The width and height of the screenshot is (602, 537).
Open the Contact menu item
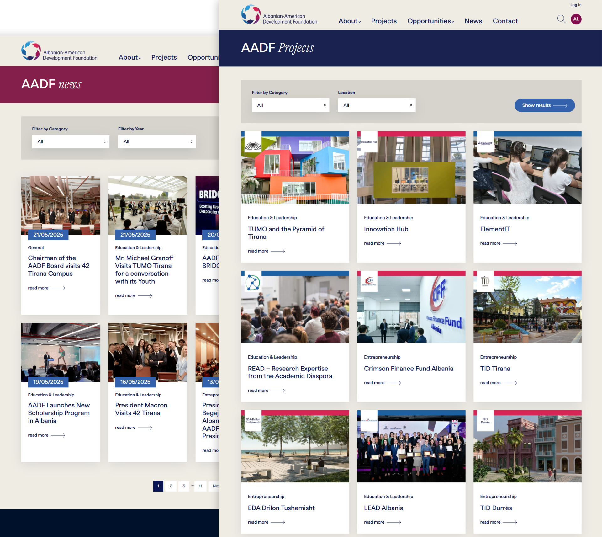click(505, 21)
